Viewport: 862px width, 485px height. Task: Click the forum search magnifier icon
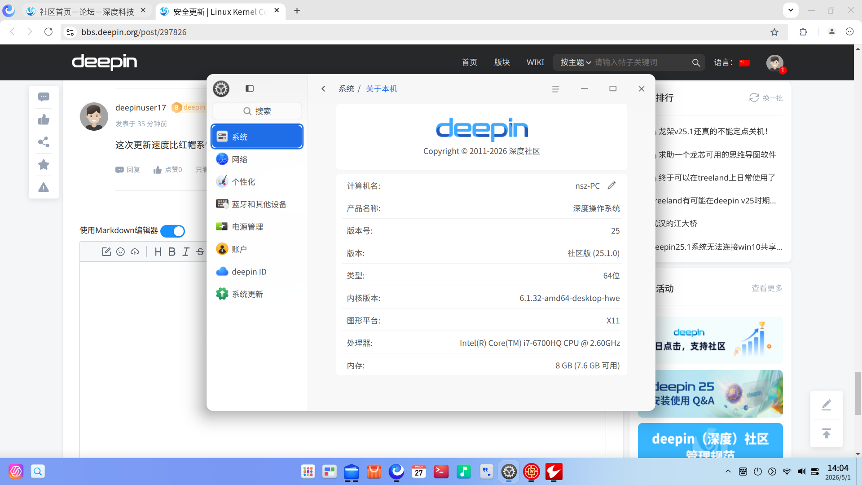696,62
